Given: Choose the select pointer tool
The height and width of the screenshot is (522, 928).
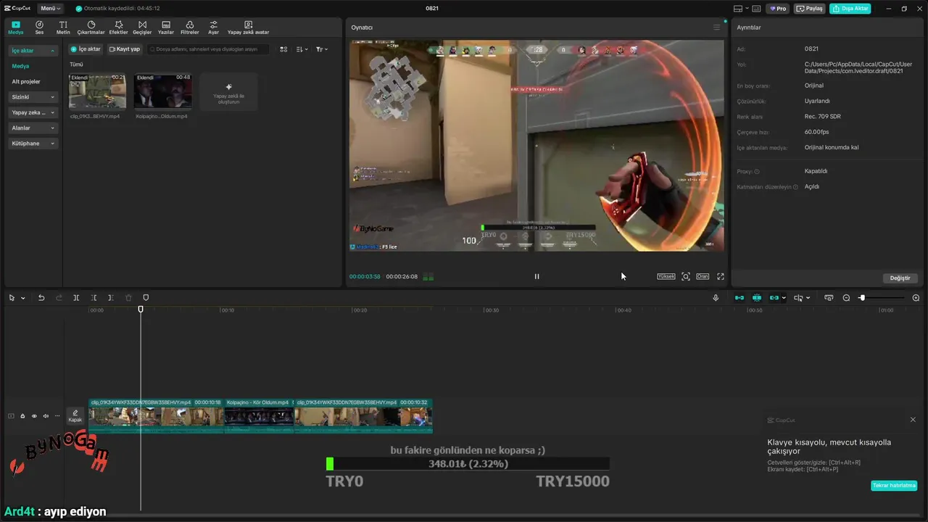Looking at the screenshot, I should tap(12, 298).
